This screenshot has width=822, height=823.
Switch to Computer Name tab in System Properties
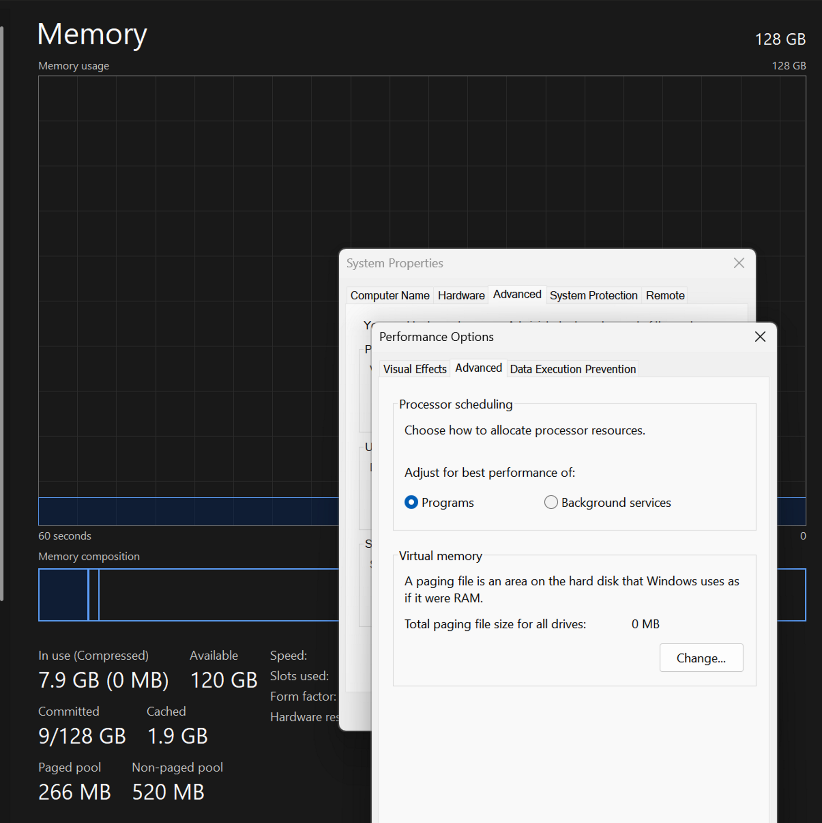coord(390,295)
